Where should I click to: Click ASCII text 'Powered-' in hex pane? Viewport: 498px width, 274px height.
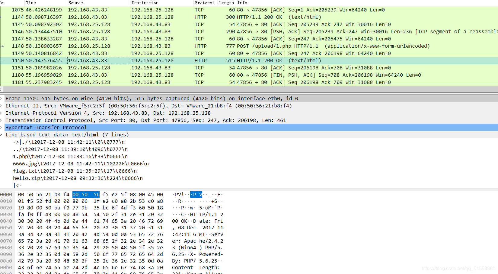tap(211, 254)
